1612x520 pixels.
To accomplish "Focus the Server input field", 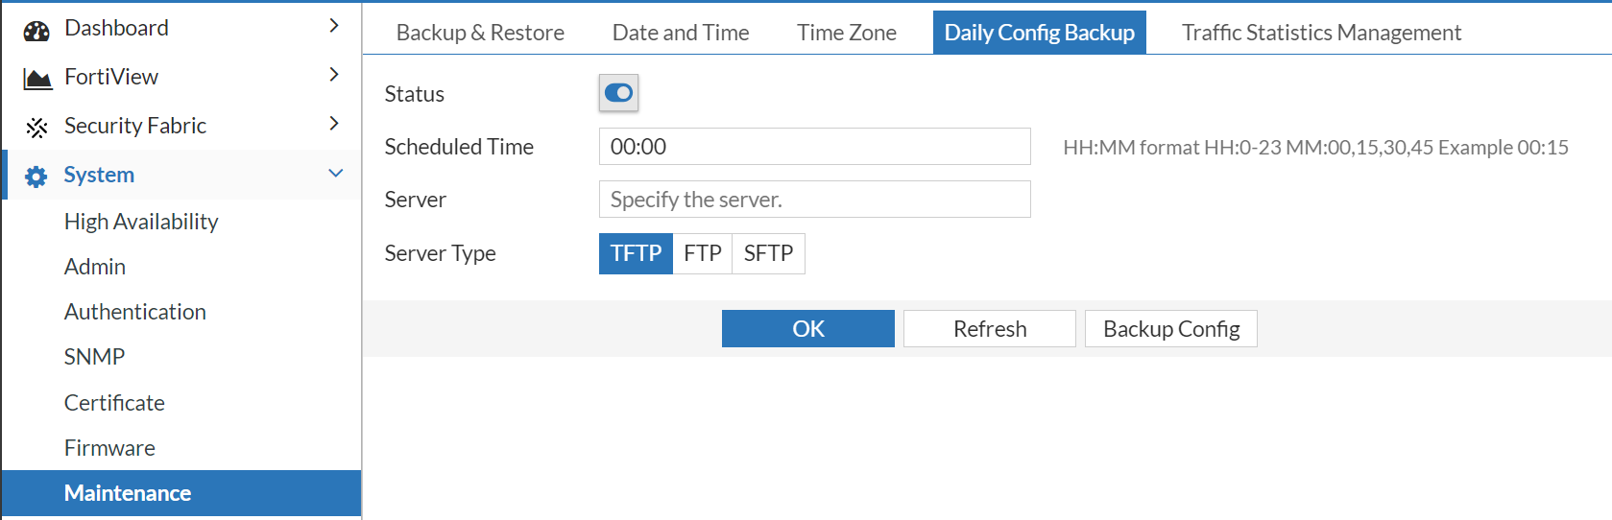I will point(814,200).
